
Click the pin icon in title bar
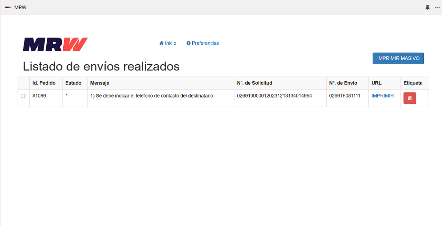tap(427, 7)
